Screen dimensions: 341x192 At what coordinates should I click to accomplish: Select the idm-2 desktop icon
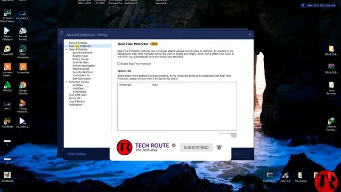[x=7, y=105]
